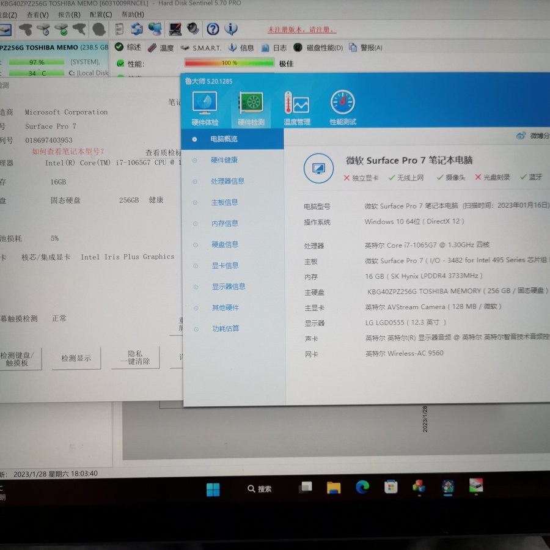Click the Windows 10 64位 operating system value
Screen dimensions: 550x550
(x=414, y=221)
